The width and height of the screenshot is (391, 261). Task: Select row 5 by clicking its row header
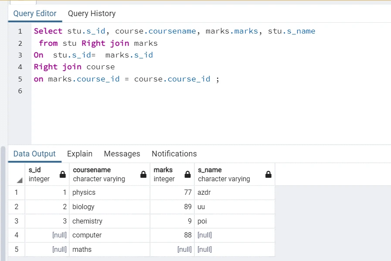16,249
